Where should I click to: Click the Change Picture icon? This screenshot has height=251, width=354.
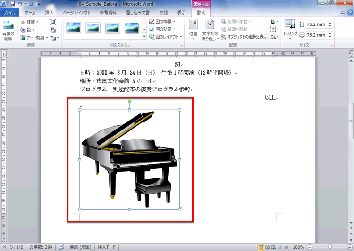53,30
